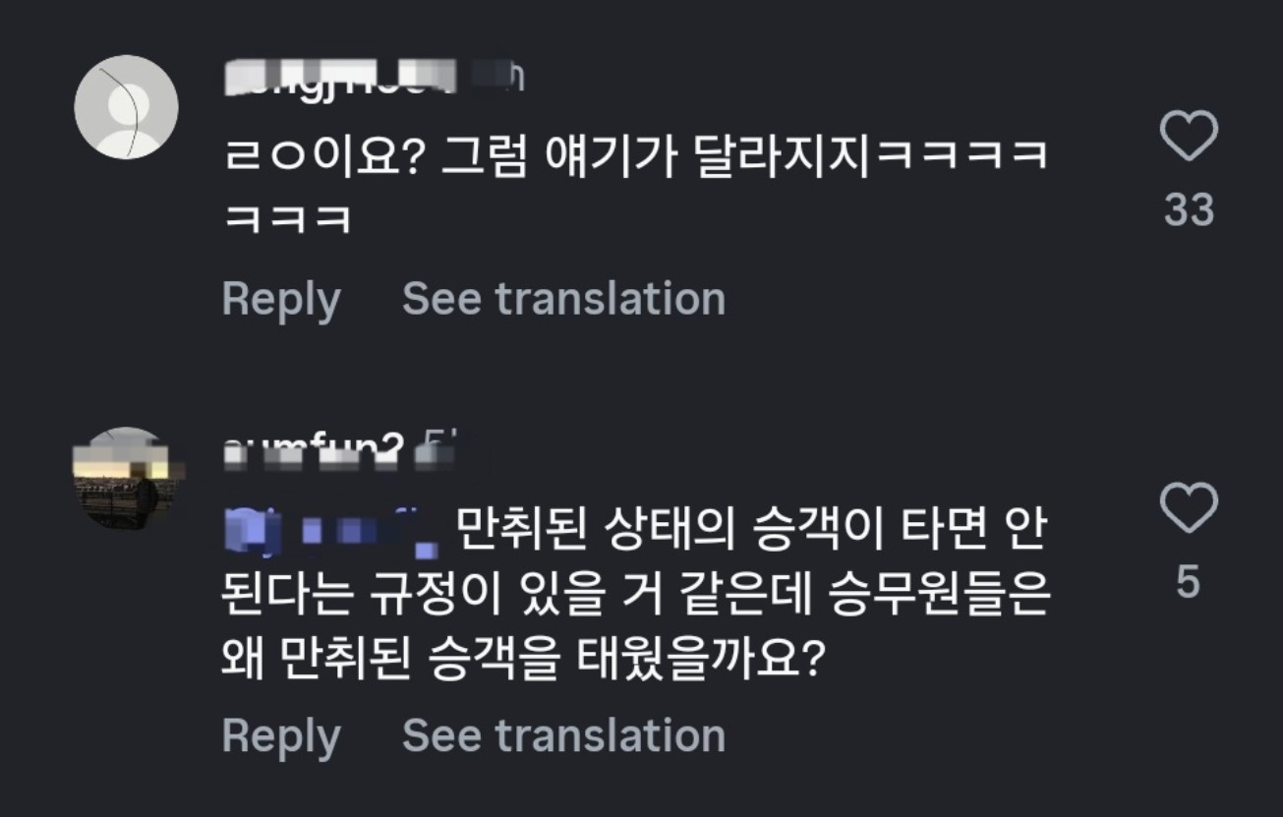
Task: Click the 5 like count
Action: [1188, 582]
